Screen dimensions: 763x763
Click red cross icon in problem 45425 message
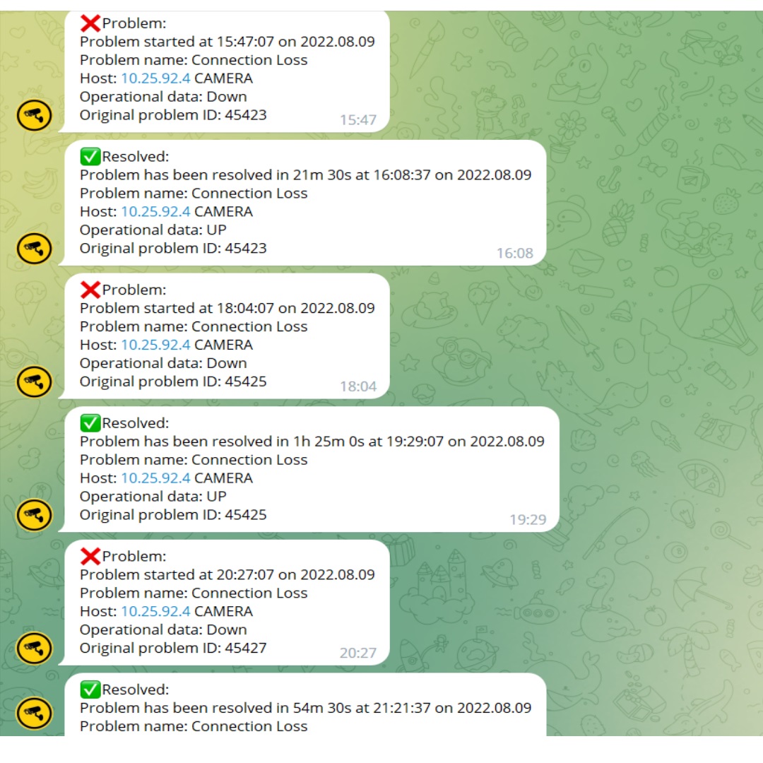coord(90,290)
